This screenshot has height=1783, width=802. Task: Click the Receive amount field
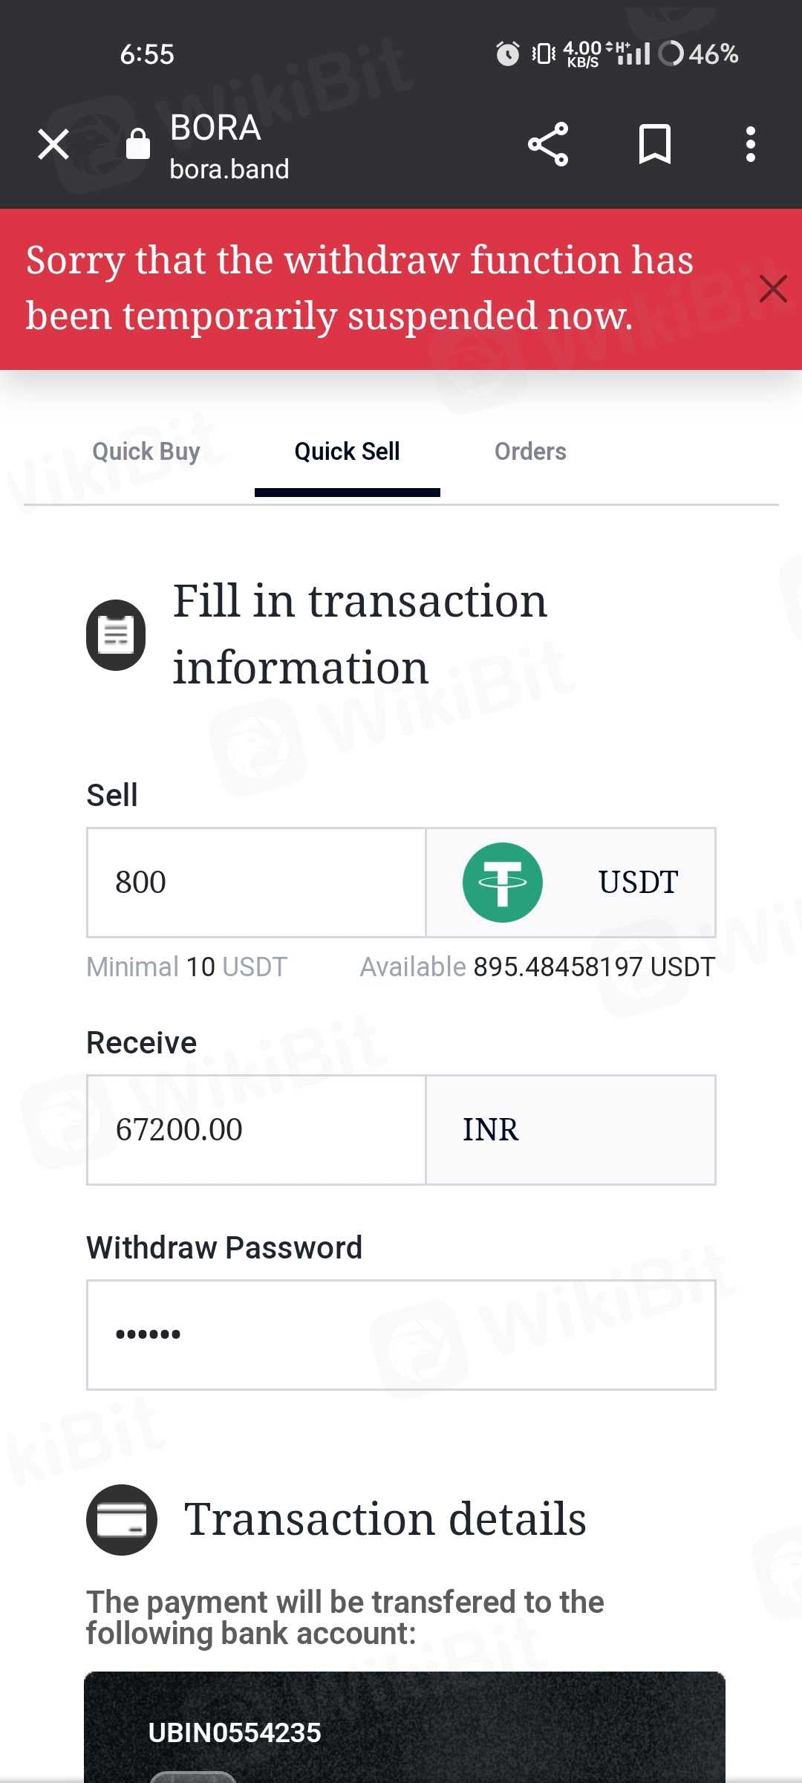(256, 1130)
